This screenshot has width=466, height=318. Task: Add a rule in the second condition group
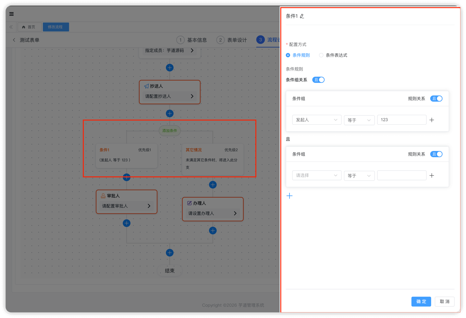(x=432, y=175)
